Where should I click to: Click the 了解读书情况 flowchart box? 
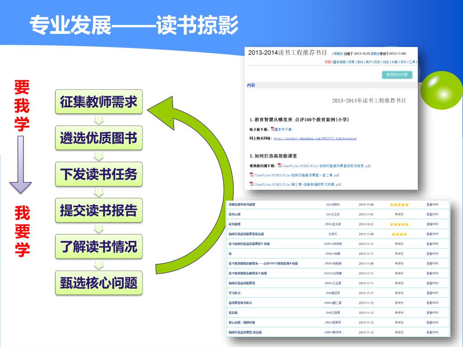(x=99, y=247)
